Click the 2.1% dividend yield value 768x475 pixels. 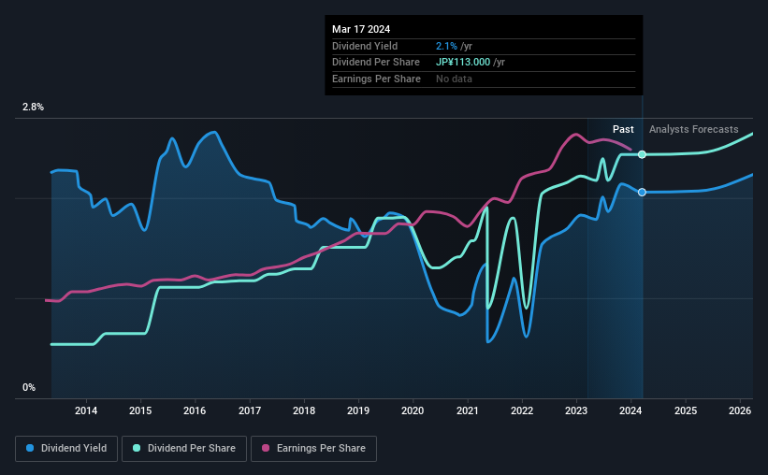click(446, 46)
